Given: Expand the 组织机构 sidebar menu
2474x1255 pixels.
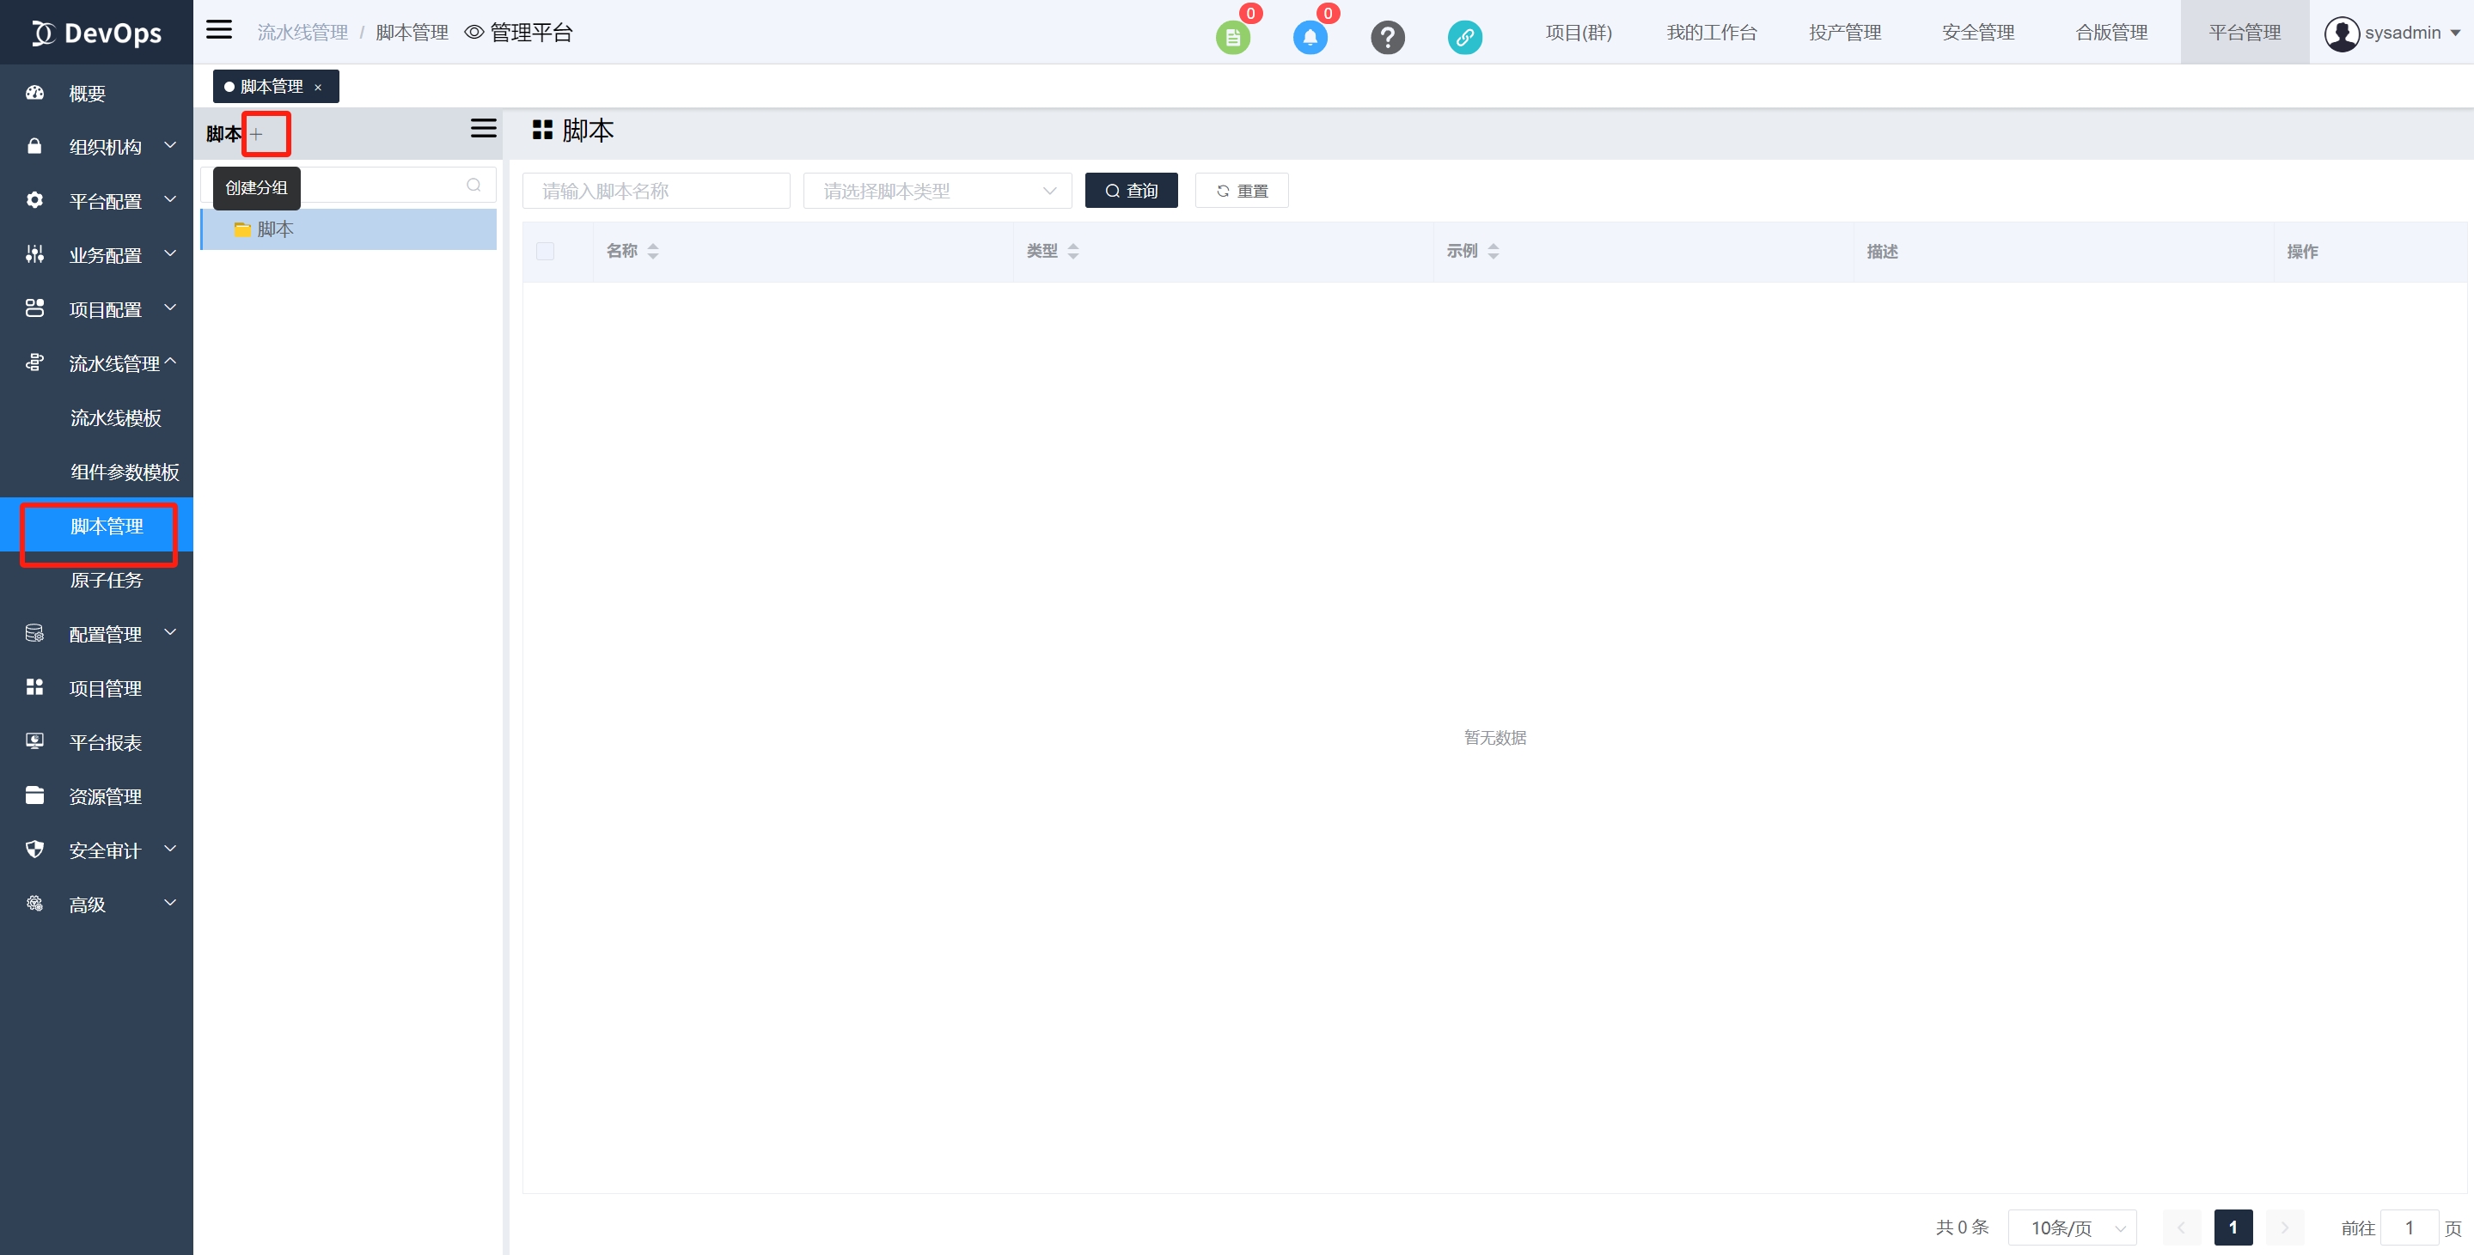Looking at the screenshot, I should pyautogui.click(x=104, y=147).
